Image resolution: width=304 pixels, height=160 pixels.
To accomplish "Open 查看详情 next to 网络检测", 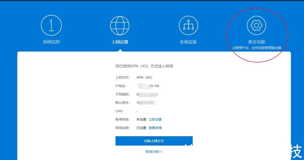I will pos(156,128).
